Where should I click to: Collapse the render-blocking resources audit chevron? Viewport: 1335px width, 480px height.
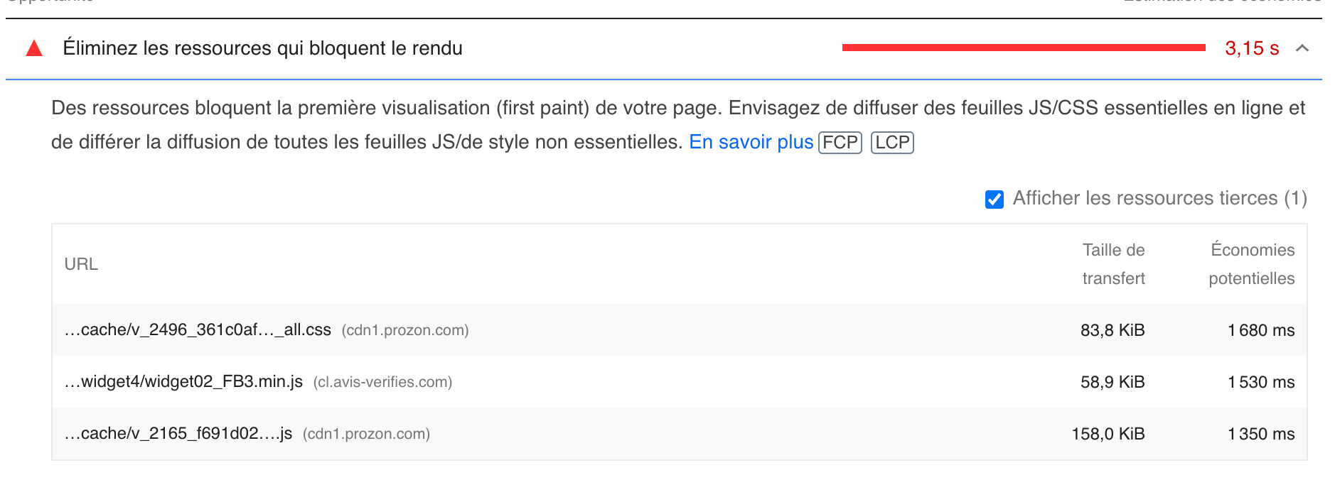(x=1302, y=48)
